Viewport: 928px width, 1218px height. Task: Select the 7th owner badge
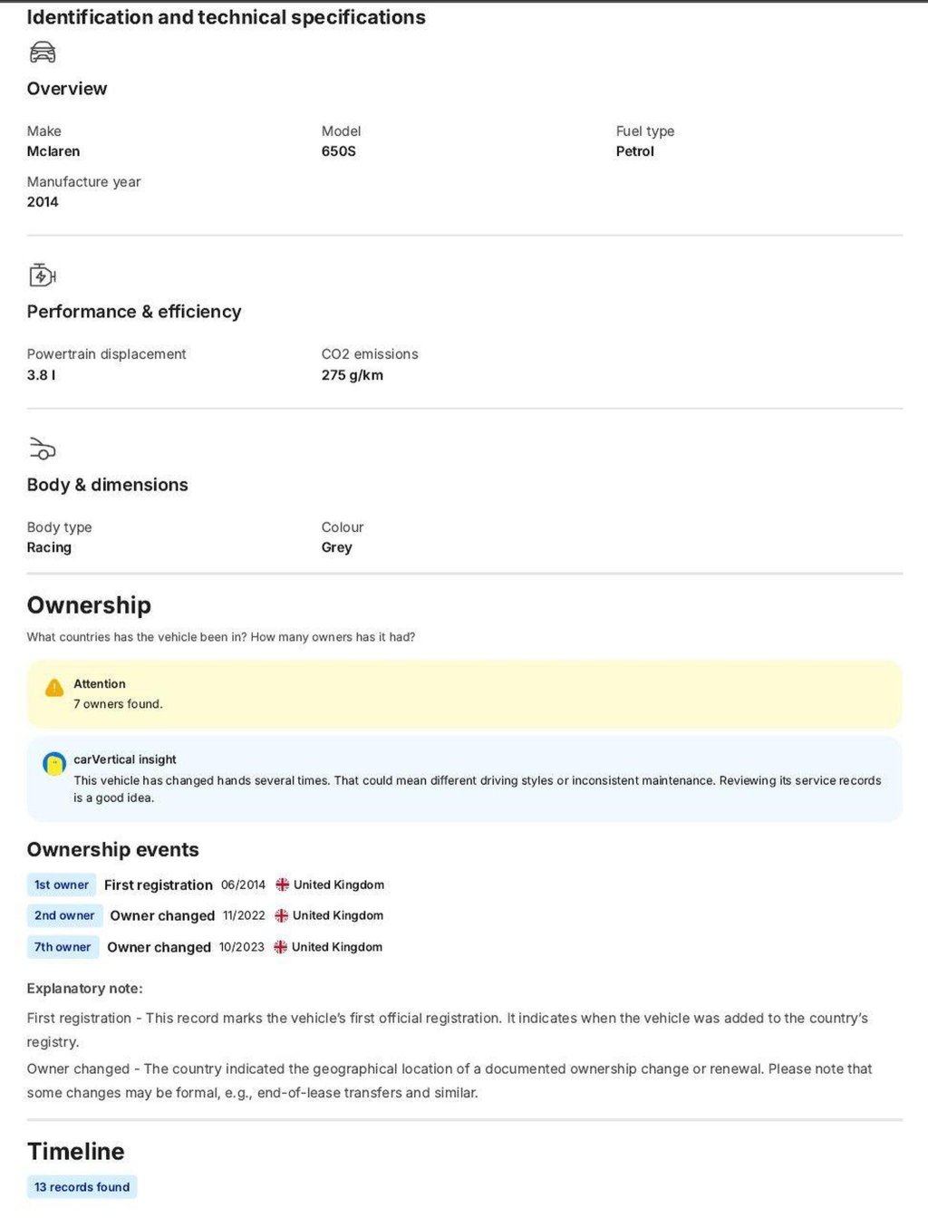63,947
